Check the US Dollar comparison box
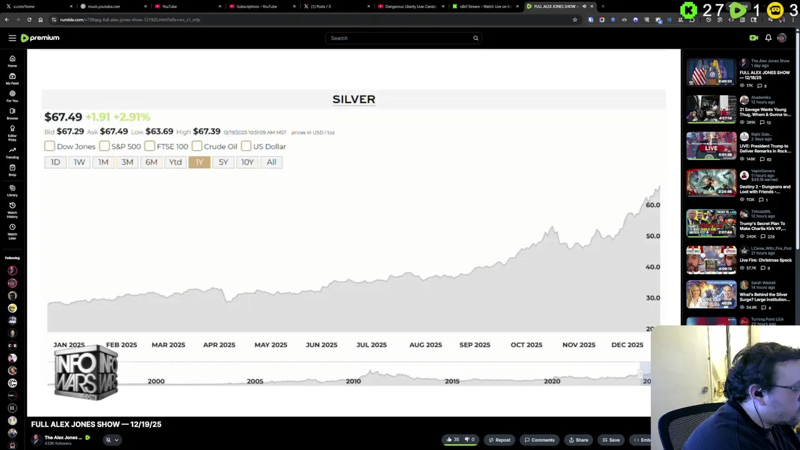800x450 pixels. coord(246,146)
